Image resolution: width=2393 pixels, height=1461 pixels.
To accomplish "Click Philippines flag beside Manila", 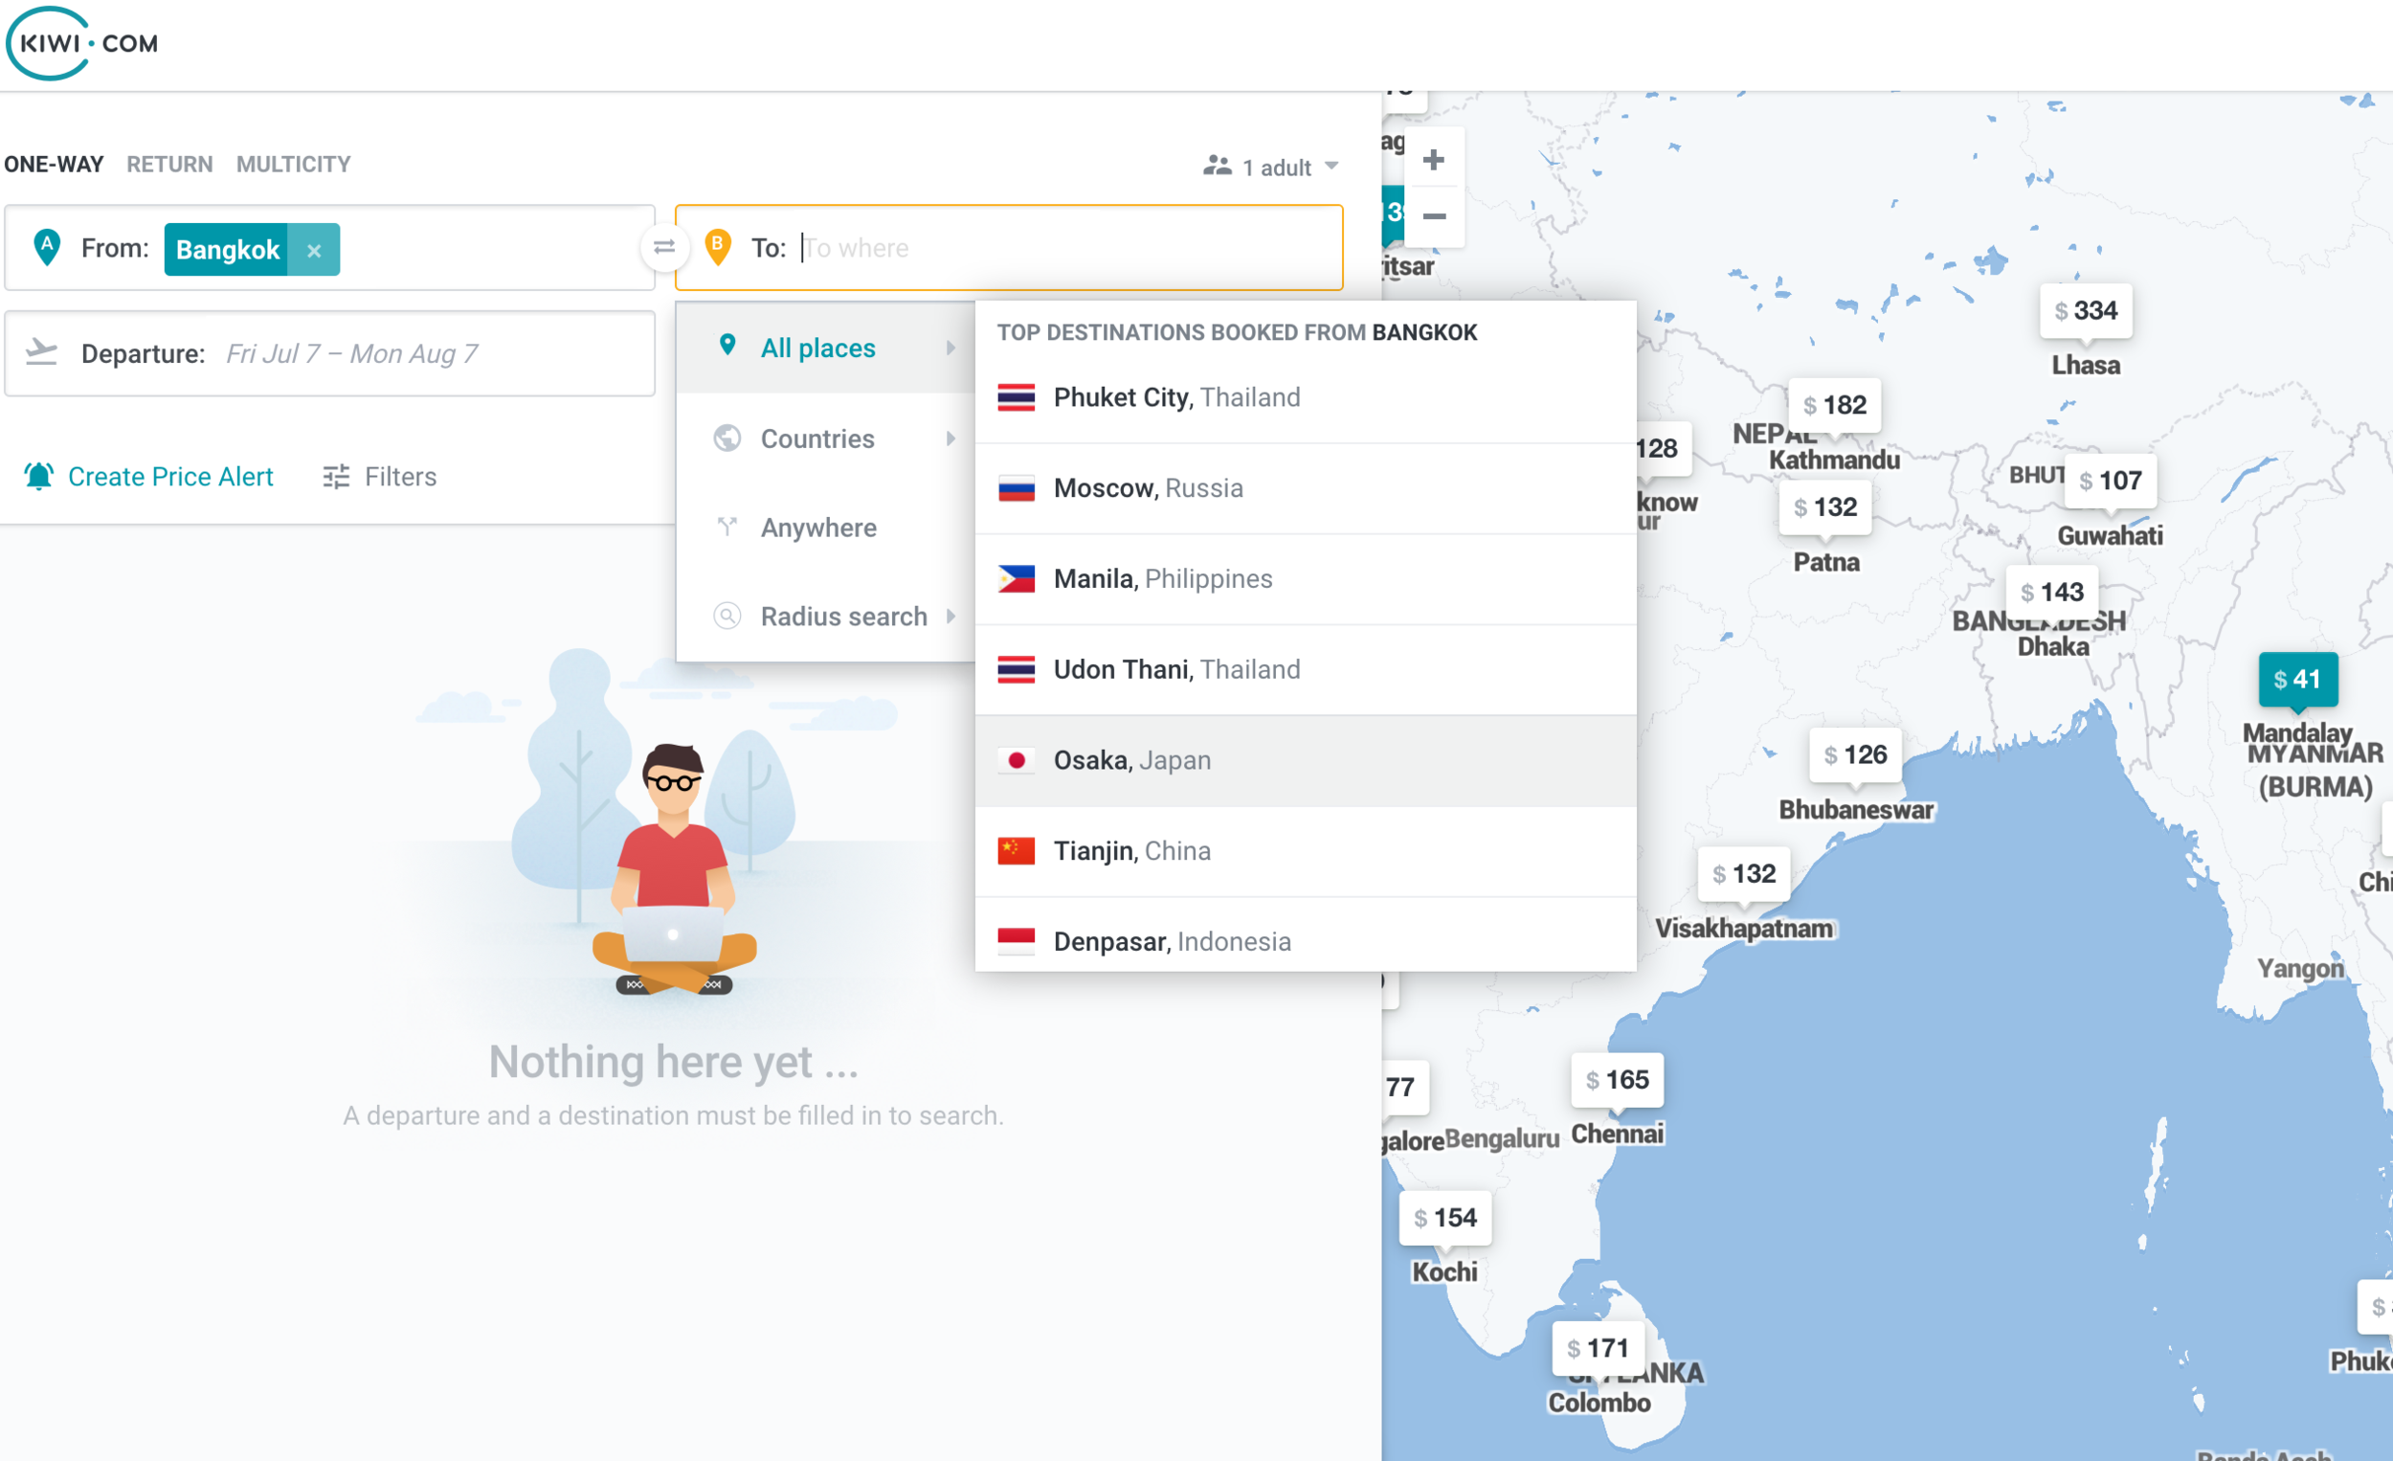I will coord(1016,579).
